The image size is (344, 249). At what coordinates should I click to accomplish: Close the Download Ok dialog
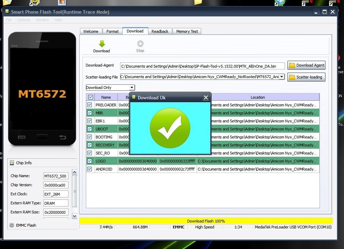coord(206,98)
